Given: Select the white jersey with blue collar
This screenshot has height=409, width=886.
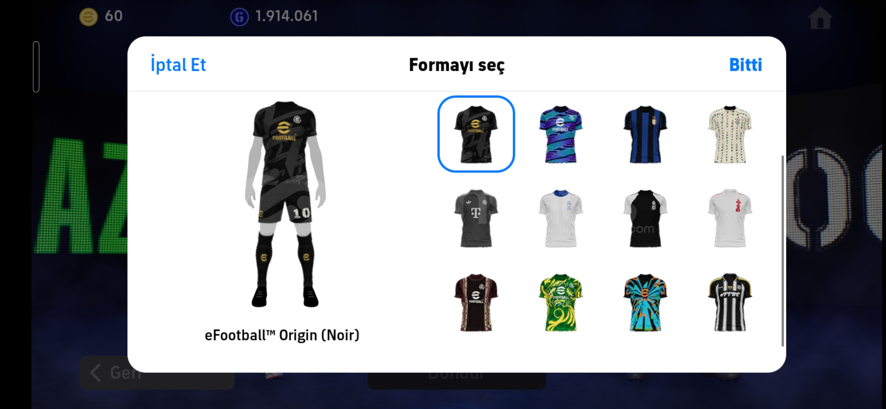Looking at the screenshot, I should click(561, 219).
